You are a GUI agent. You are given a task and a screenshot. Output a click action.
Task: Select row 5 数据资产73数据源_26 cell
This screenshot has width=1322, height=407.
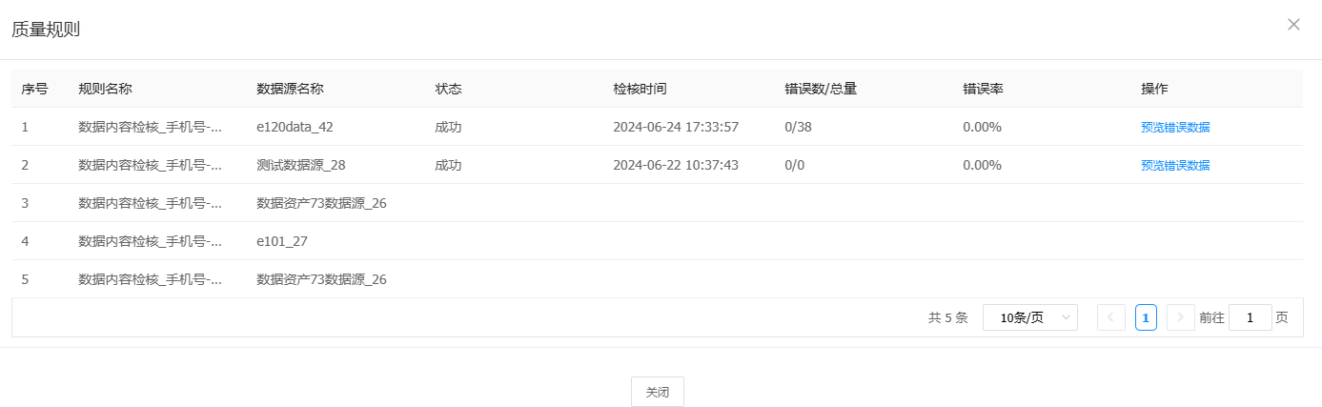[x=321, y=279]
